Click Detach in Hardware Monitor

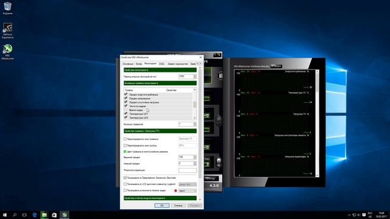point(276,66)
